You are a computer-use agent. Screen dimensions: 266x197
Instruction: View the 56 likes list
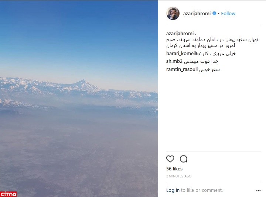click(x=174, y=169)
